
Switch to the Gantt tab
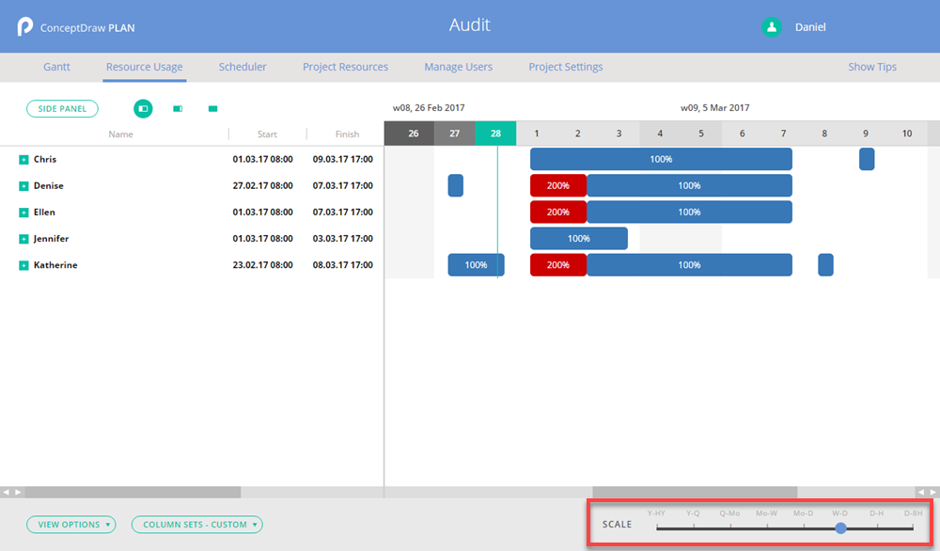click(56, 67)
